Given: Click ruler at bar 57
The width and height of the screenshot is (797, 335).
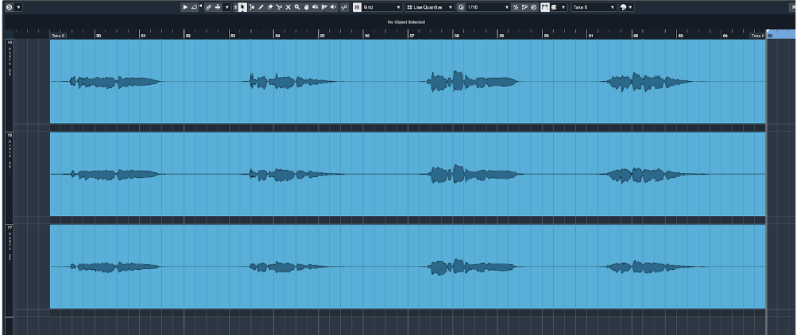Looking at the screenshot, I should [x=412, y=35].
